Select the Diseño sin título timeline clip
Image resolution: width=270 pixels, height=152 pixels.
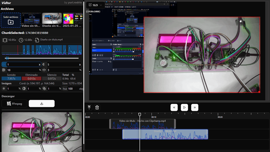coord(165,134)
